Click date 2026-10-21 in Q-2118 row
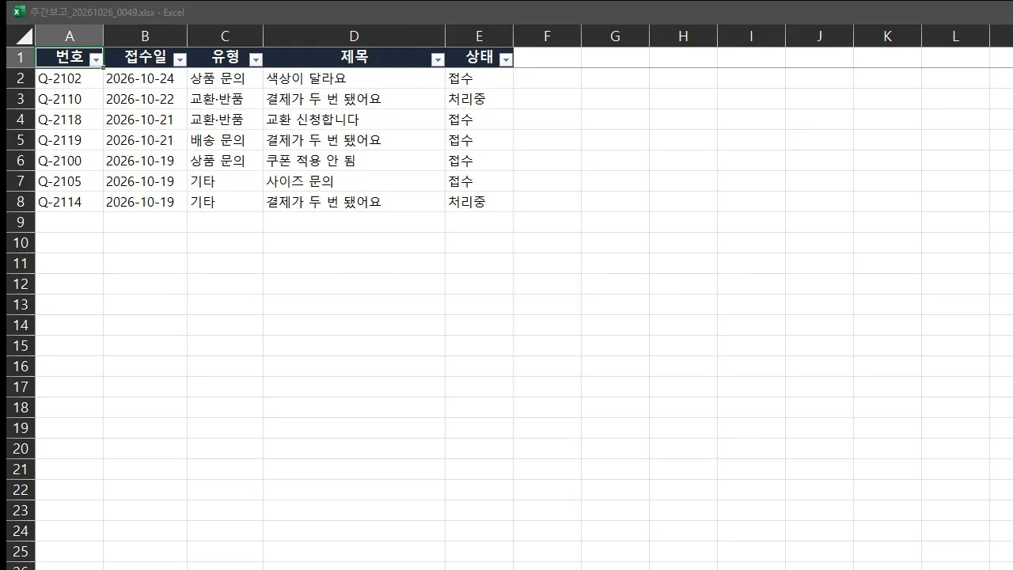 (145, 120)
